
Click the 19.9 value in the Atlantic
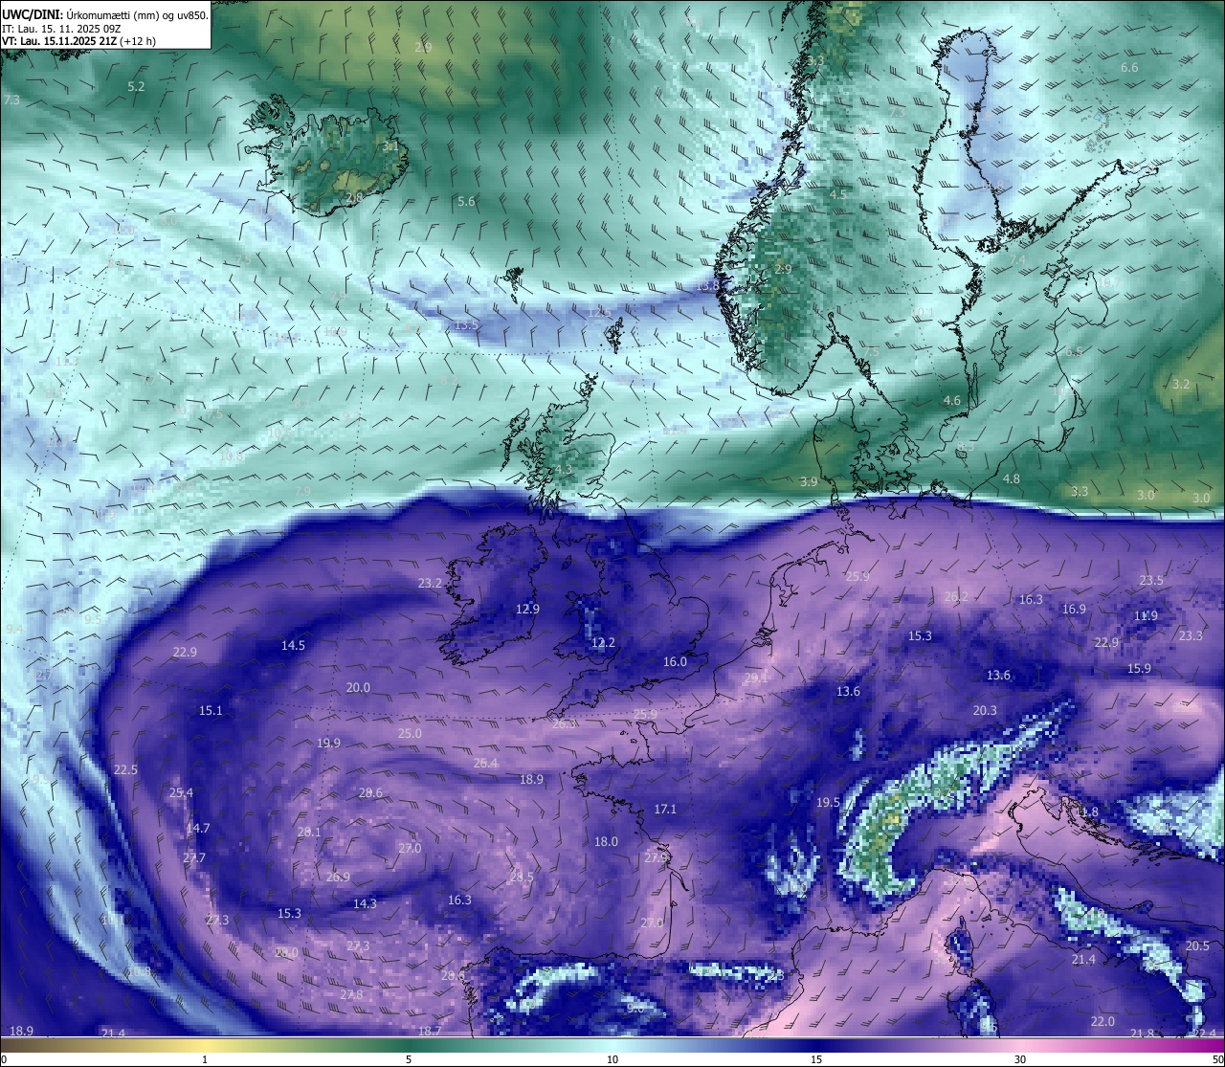pos(328,744)
